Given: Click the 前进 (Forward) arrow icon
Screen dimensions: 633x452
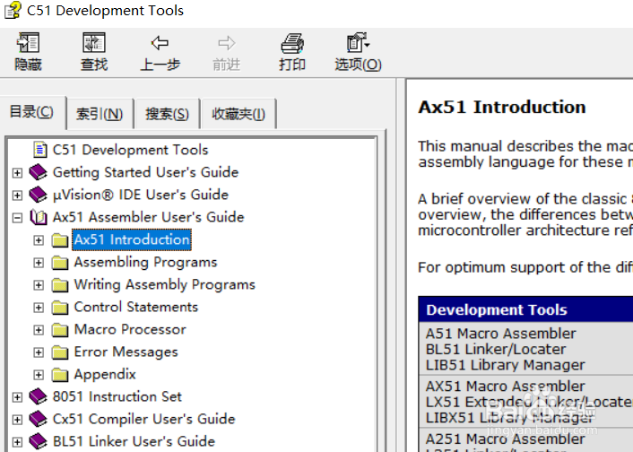Looking at the screenshot, I should click(x=226, y=43).
